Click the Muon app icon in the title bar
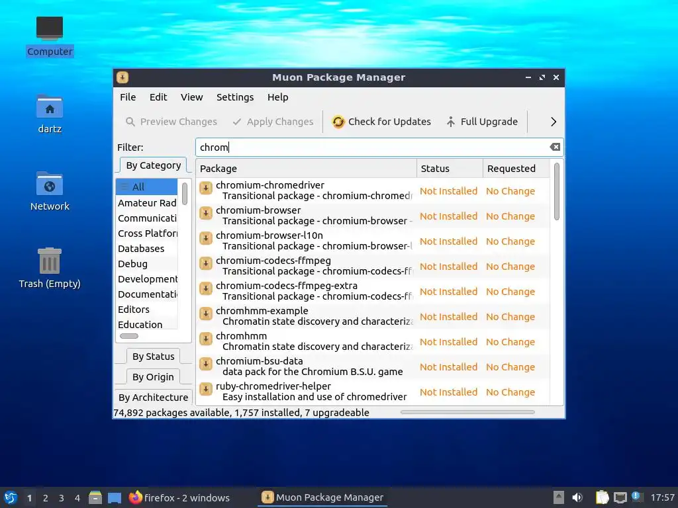This screenshot has width=678, height=508. tap(122, 77)
